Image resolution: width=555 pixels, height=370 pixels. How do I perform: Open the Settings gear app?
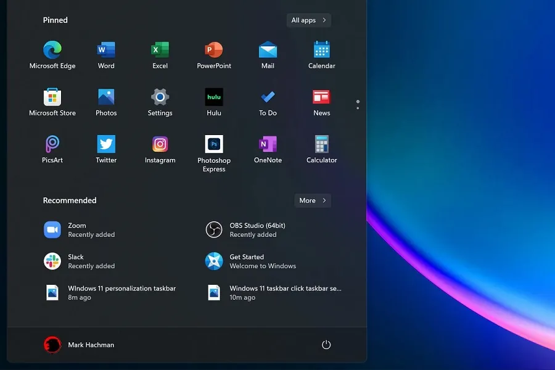(x=160, y=102)
